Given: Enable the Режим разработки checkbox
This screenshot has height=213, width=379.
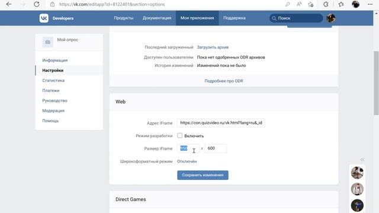Looking at the screenshot, I should (x=179, y=135).
